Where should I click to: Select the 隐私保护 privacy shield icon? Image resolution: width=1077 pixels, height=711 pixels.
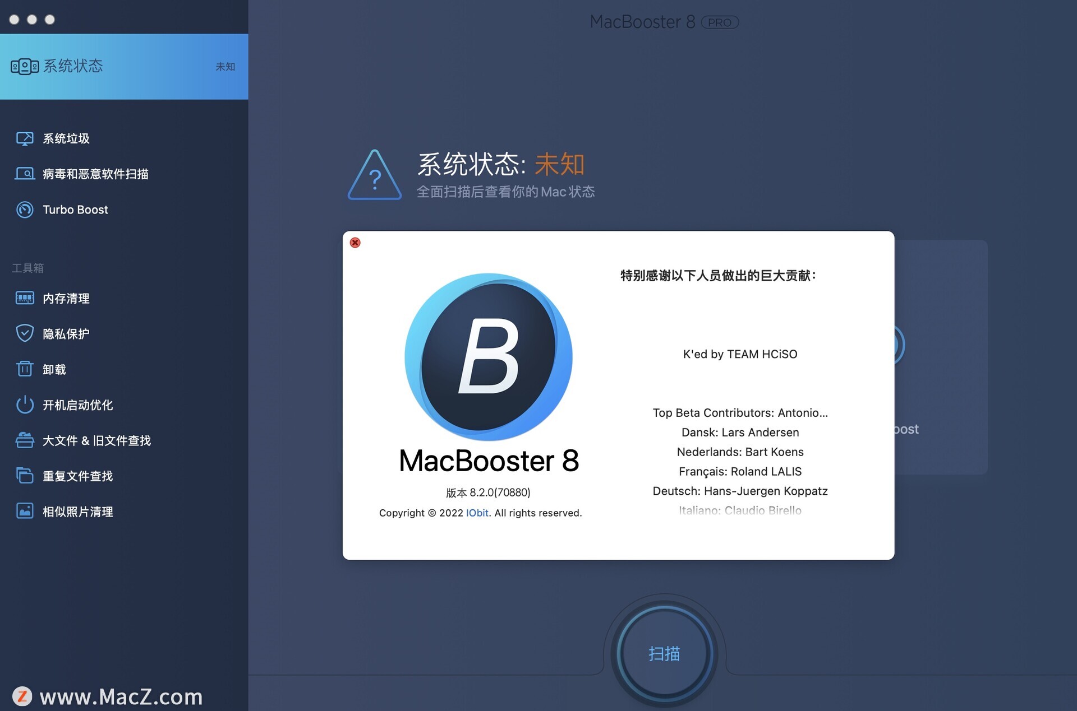pyautogui.click(x=25, y=333)
